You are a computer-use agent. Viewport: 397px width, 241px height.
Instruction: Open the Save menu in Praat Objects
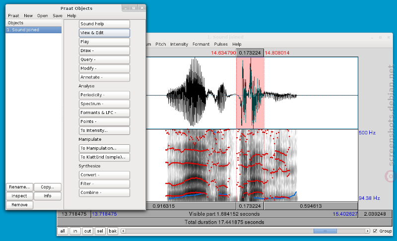pos(58,16)
